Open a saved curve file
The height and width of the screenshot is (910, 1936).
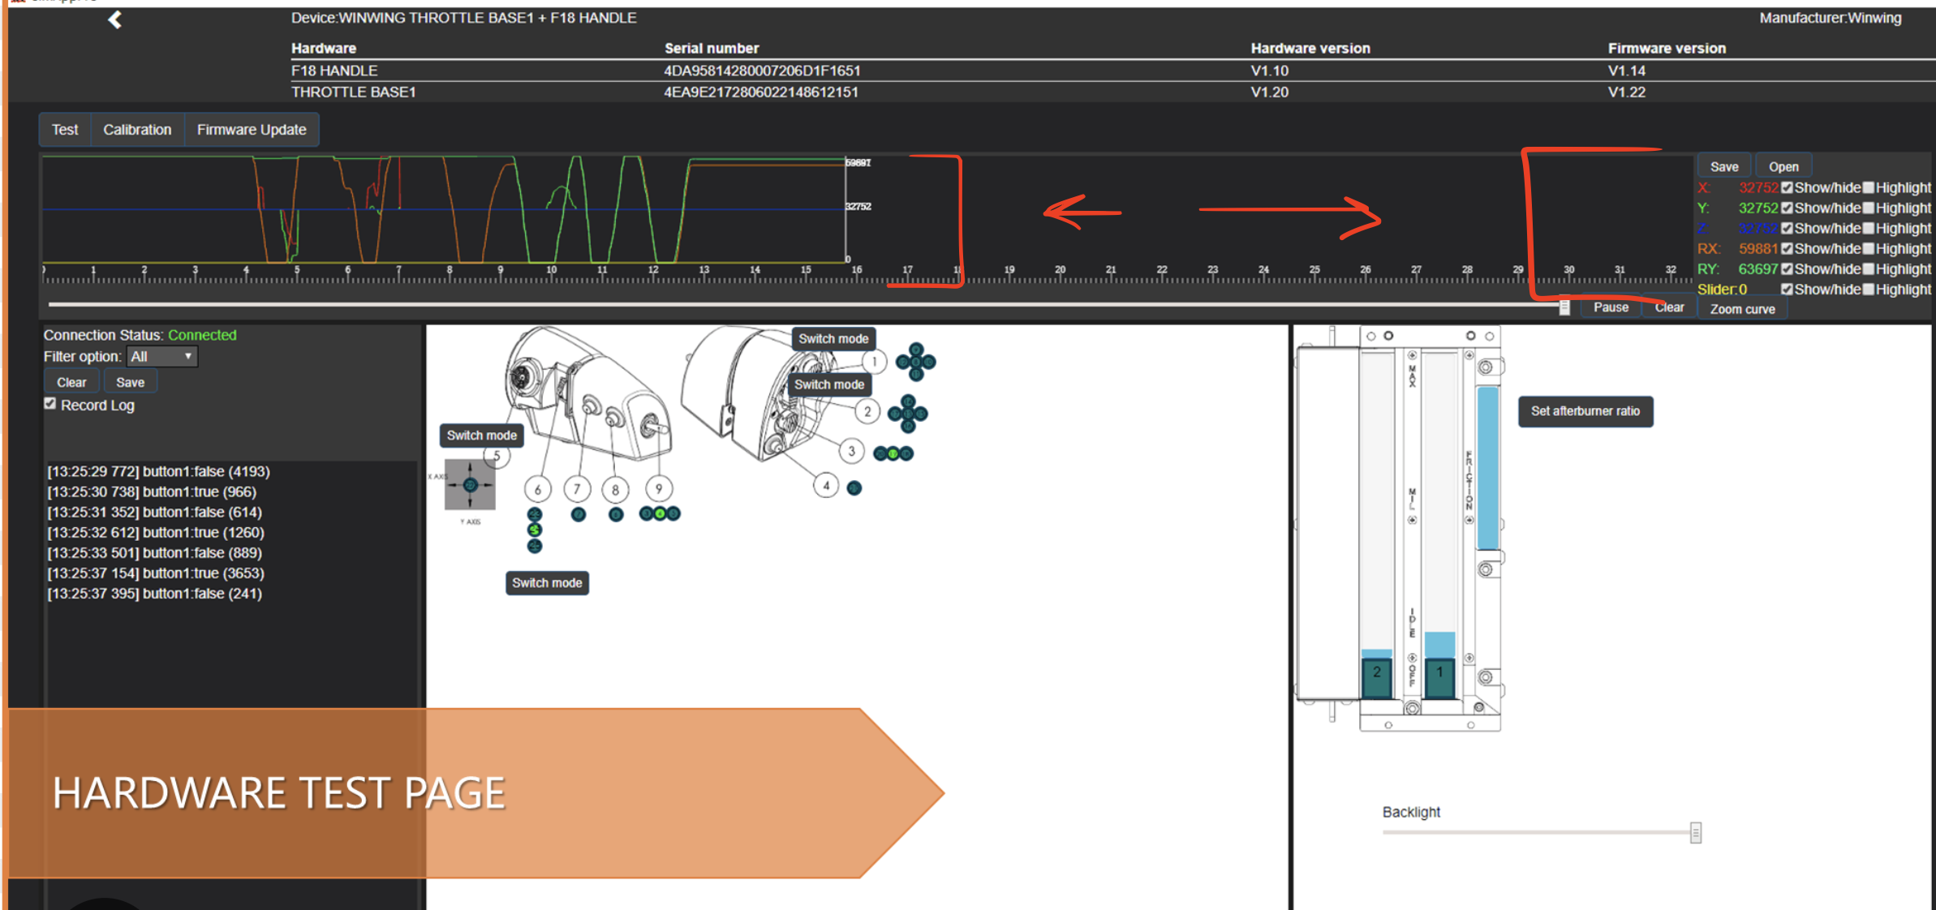coord(1783,166)
